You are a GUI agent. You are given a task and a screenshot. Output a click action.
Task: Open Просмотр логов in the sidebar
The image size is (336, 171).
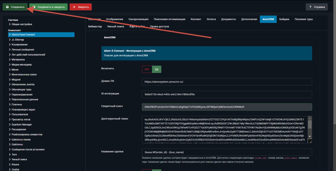click(21, 119)
